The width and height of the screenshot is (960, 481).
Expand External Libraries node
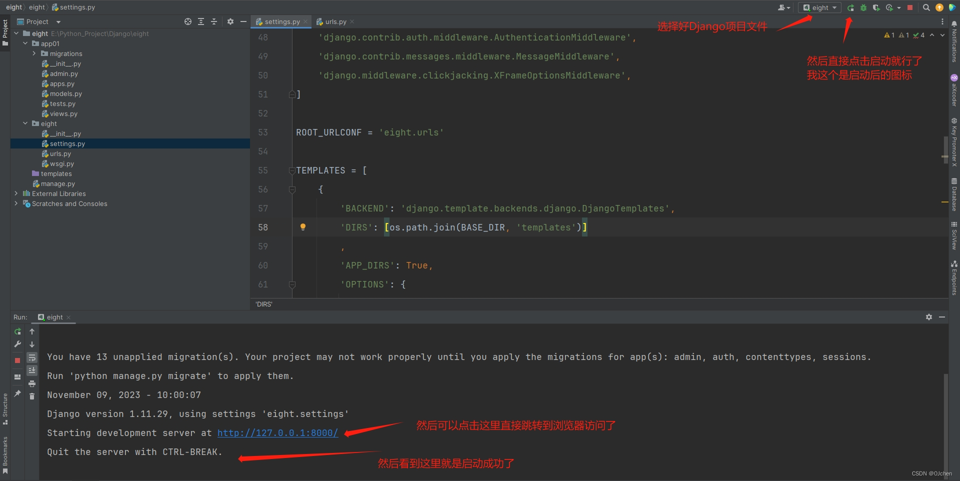point(16,193)
